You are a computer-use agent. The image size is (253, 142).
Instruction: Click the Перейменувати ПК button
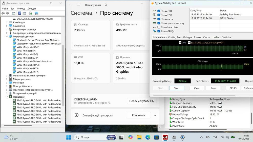pyautogui.click(x=141, y=101)
